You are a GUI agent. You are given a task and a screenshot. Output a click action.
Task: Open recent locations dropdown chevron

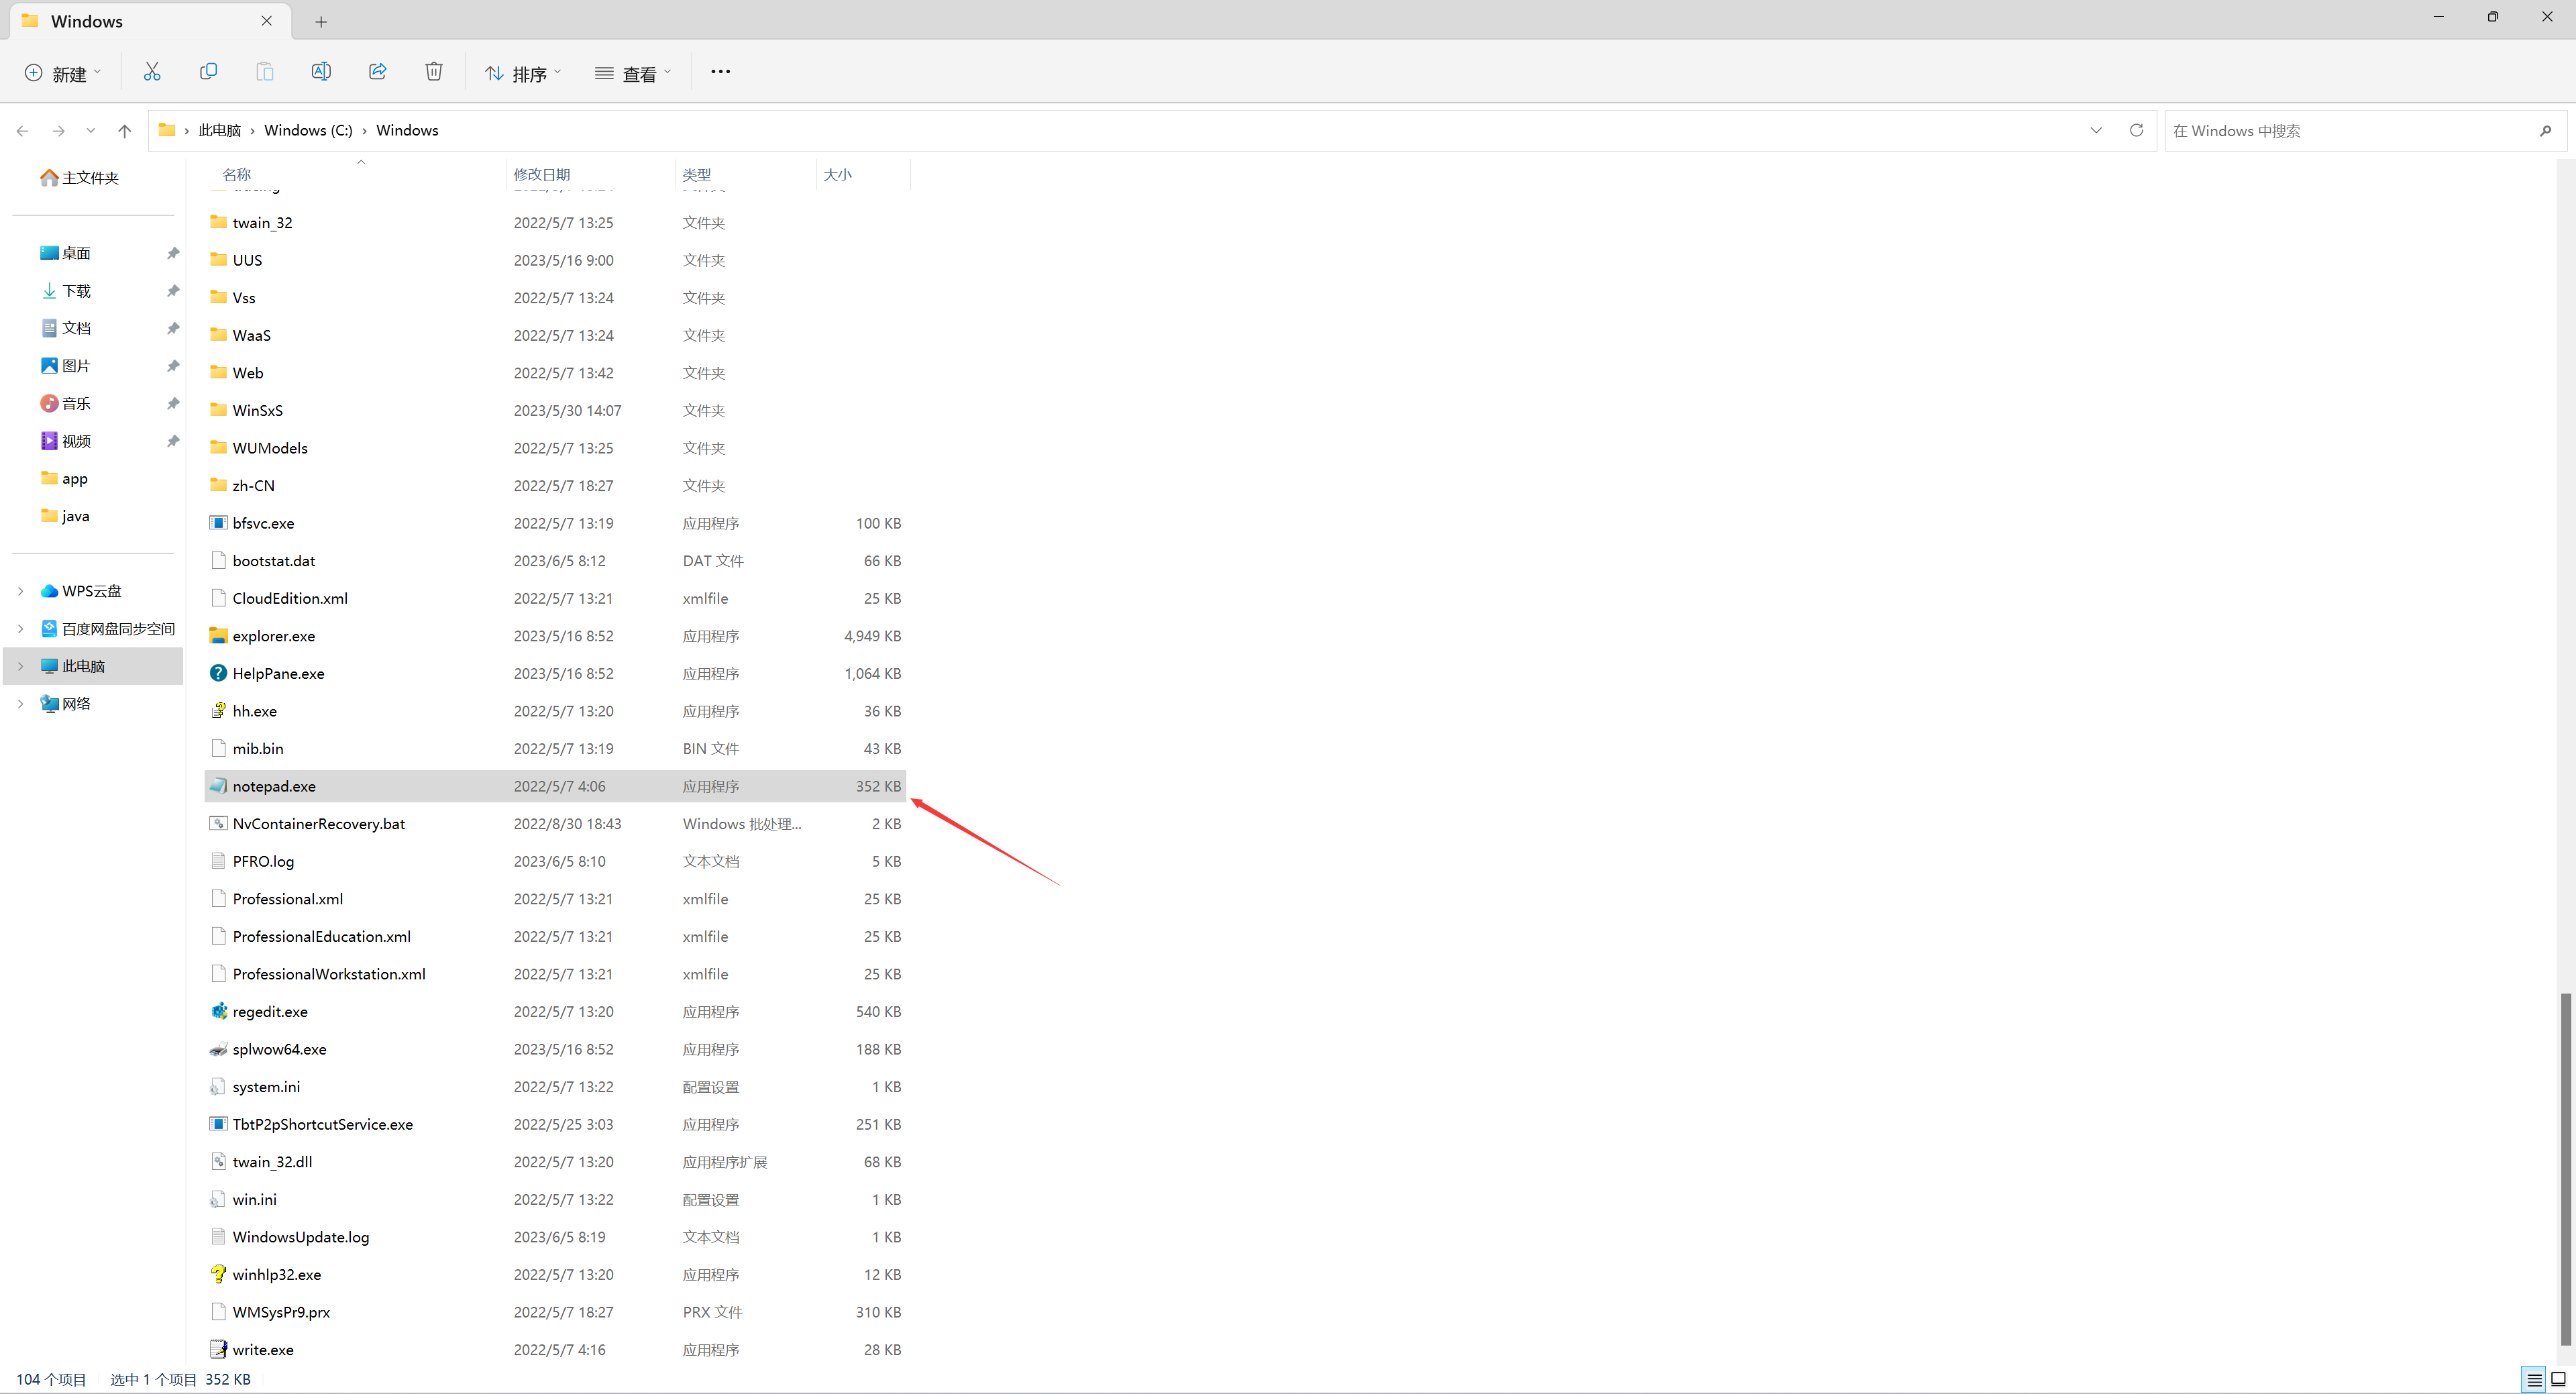click(91, 131)
